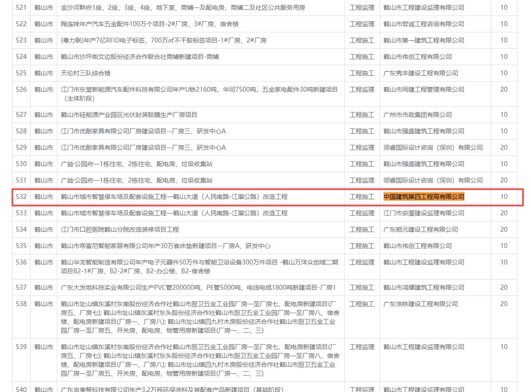The width and height of the screenshot is (531, 392).
Task: Click project name 天伦村三队综合楼
Action: [86, 73]
